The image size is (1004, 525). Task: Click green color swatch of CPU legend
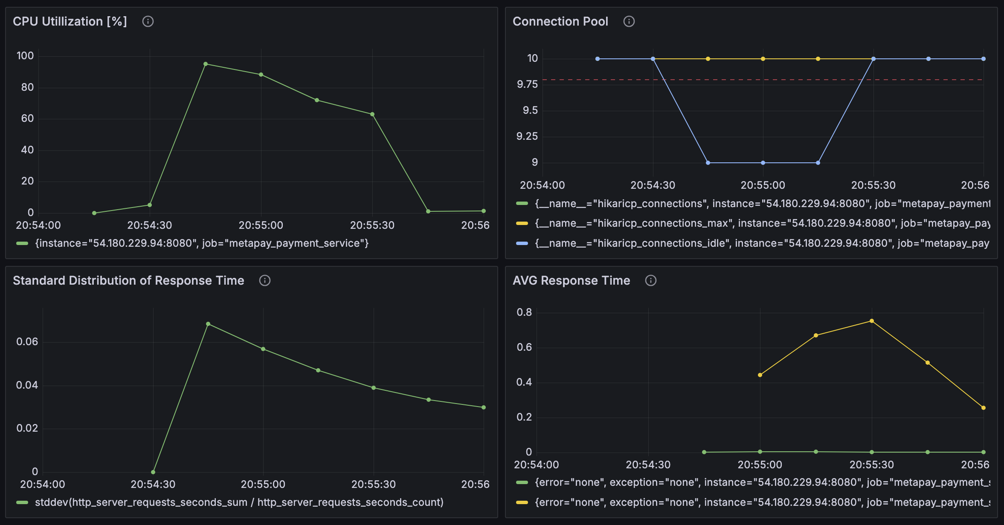click(x=22, y=243)
